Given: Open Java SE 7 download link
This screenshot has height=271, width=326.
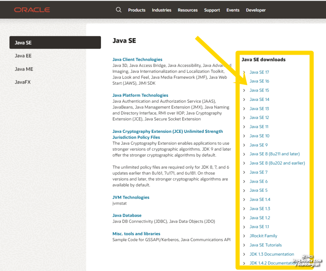Looking at the screenshot, I should click(258, 172).
